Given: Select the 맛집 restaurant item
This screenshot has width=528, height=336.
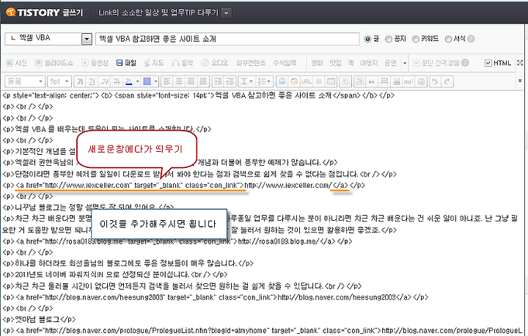Looking at the screenshot, I should (x=335, y=62).
